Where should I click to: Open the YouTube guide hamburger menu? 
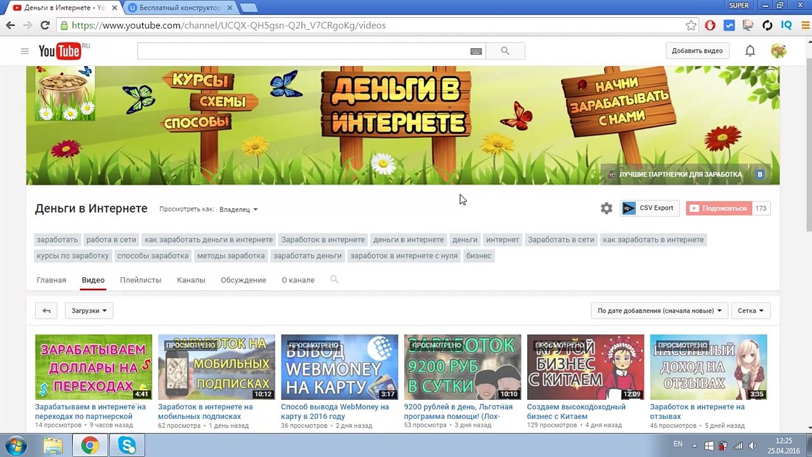pyautogui.click(x=25, y=51)
